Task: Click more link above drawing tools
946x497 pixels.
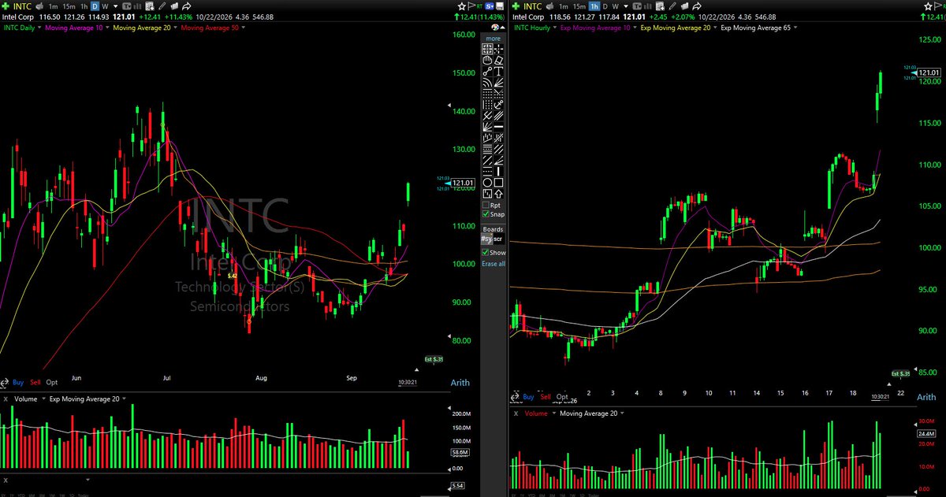Action: [x=493, y=38]
